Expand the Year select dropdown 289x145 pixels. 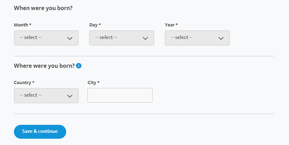pos(197,38)
